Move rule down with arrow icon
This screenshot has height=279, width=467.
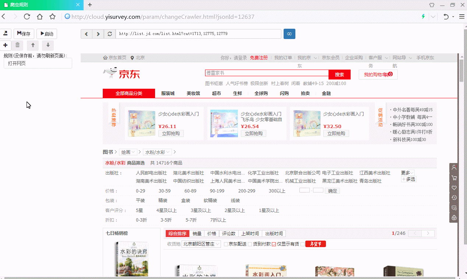coord(48,45)
